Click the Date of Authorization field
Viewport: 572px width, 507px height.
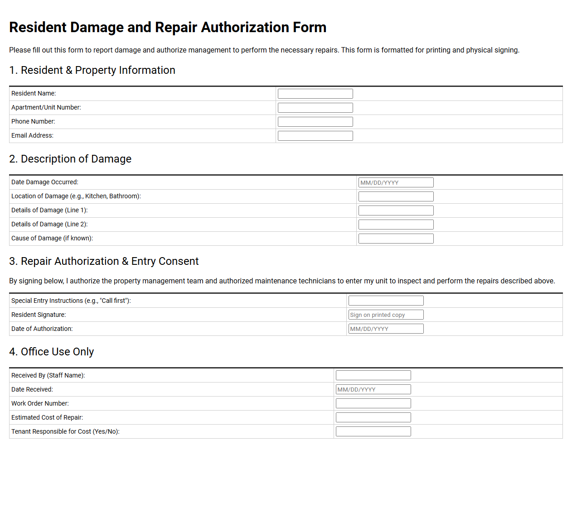[x=386, y=329]
